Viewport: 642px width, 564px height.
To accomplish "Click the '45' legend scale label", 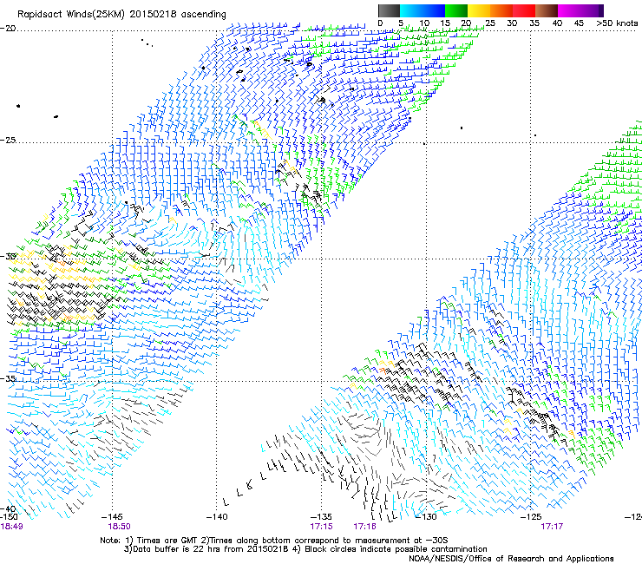I will click(x=579, y=23).
